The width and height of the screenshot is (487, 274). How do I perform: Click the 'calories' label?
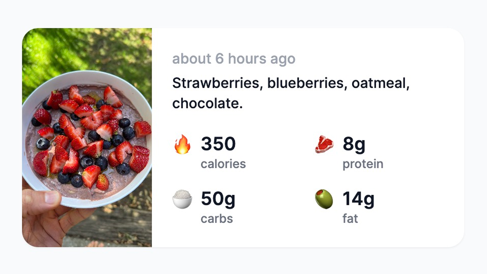tap(223, 164)
